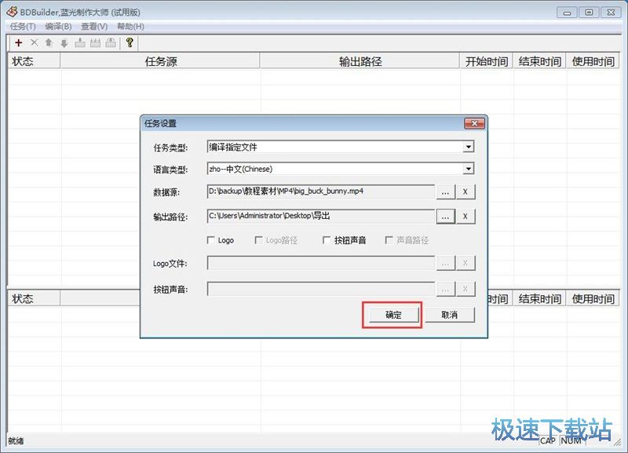628x453 pixels.
Task: Open the 编译(B) menu
Action: coord(58,27)
